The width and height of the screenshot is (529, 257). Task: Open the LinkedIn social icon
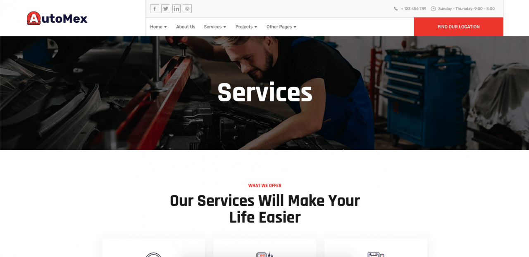(x=176, y=9)
